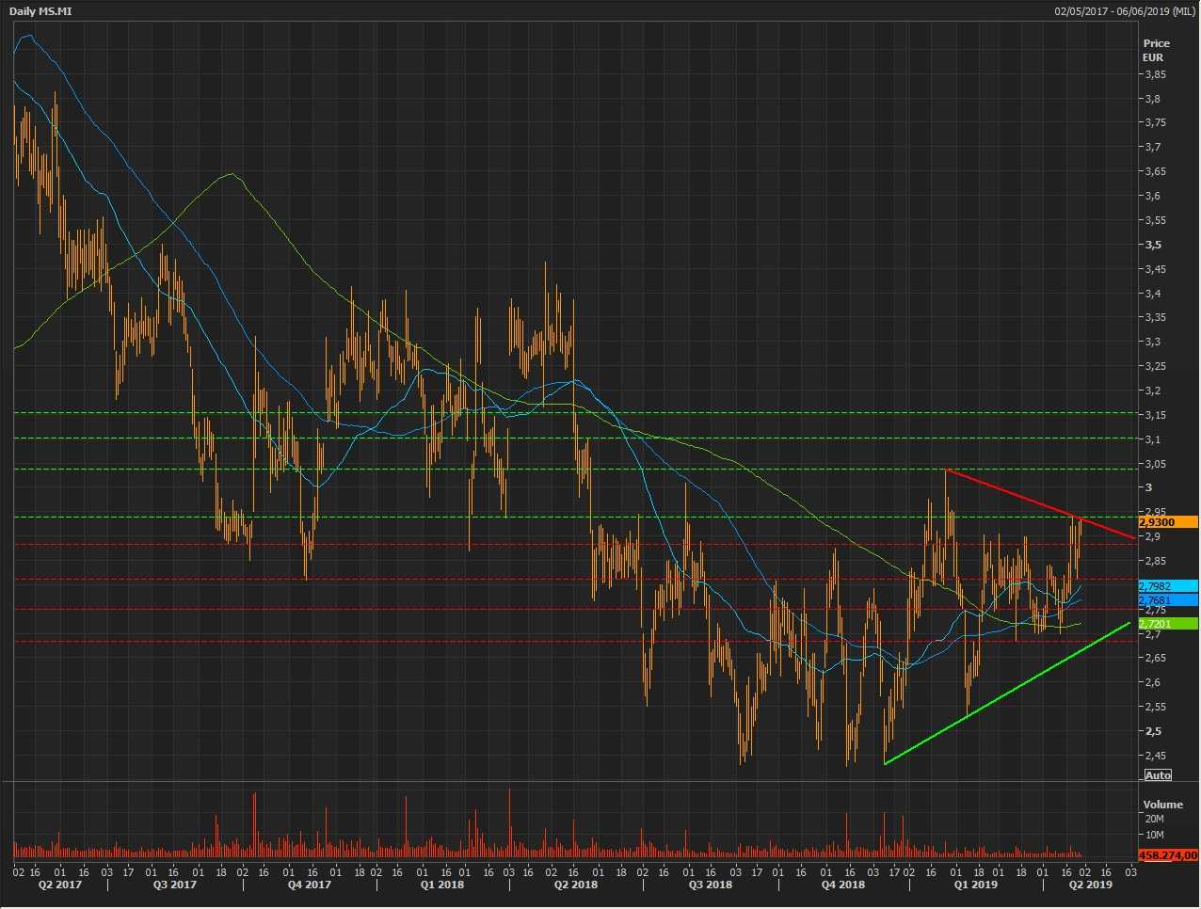Click the Q2 2017 time axis label

(59, 885)
